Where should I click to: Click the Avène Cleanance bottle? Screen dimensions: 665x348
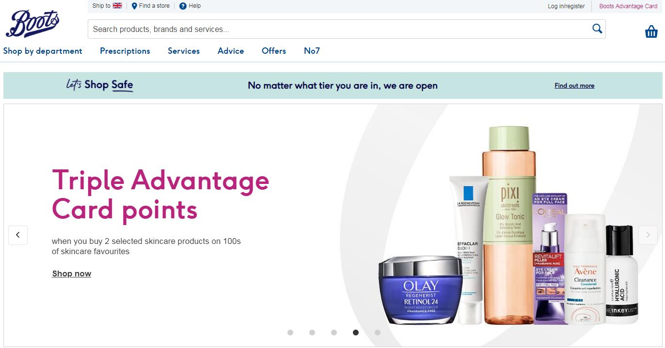coord(585,269)
